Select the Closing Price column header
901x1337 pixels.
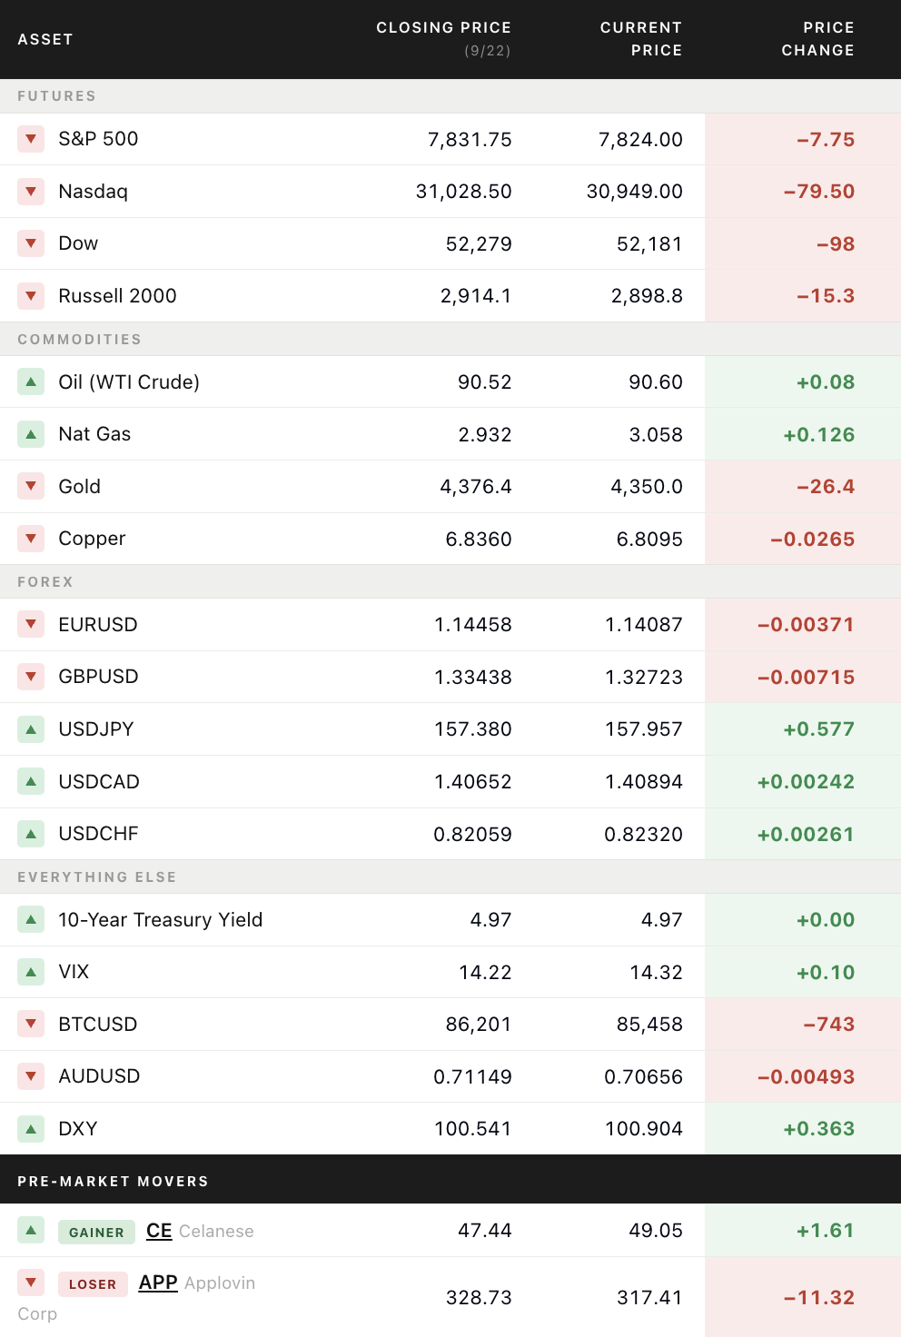tap(444, 39)
